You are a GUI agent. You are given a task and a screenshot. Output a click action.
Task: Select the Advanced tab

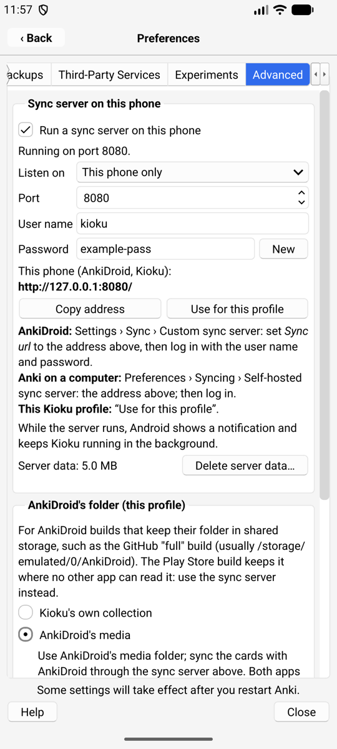click(278, 75)
